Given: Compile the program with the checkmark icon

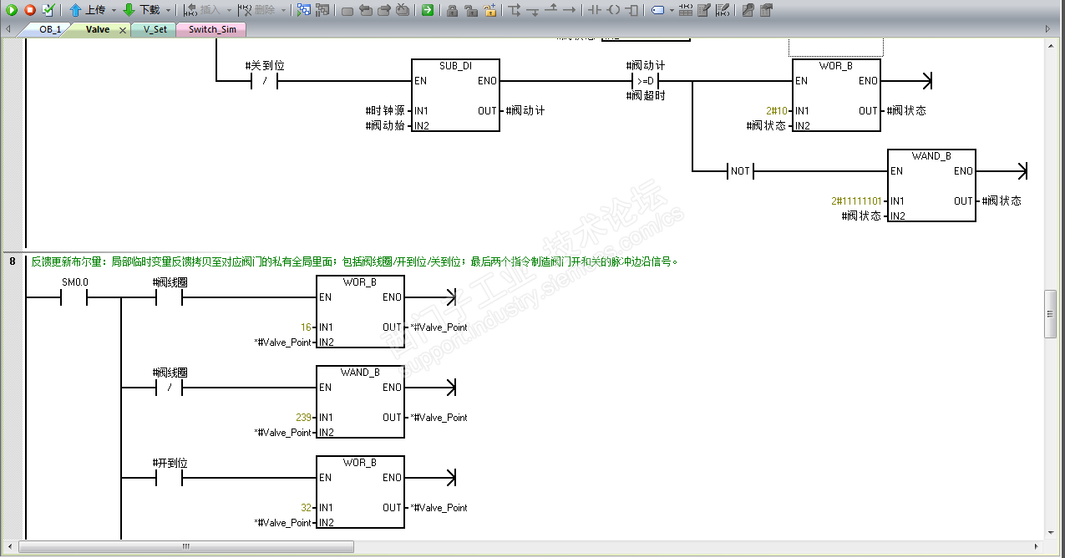Looking at the screenshot, I should tap(48, 10).
